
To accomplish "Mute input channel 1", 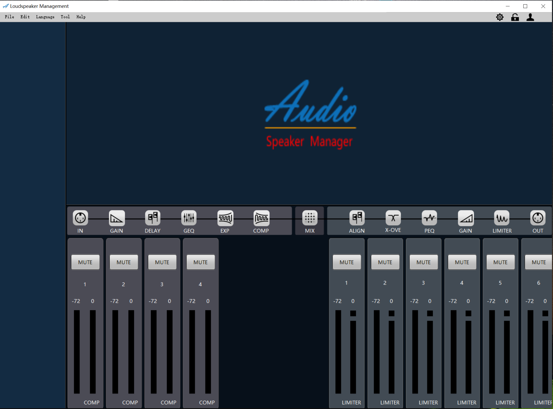I will point(85,262).
